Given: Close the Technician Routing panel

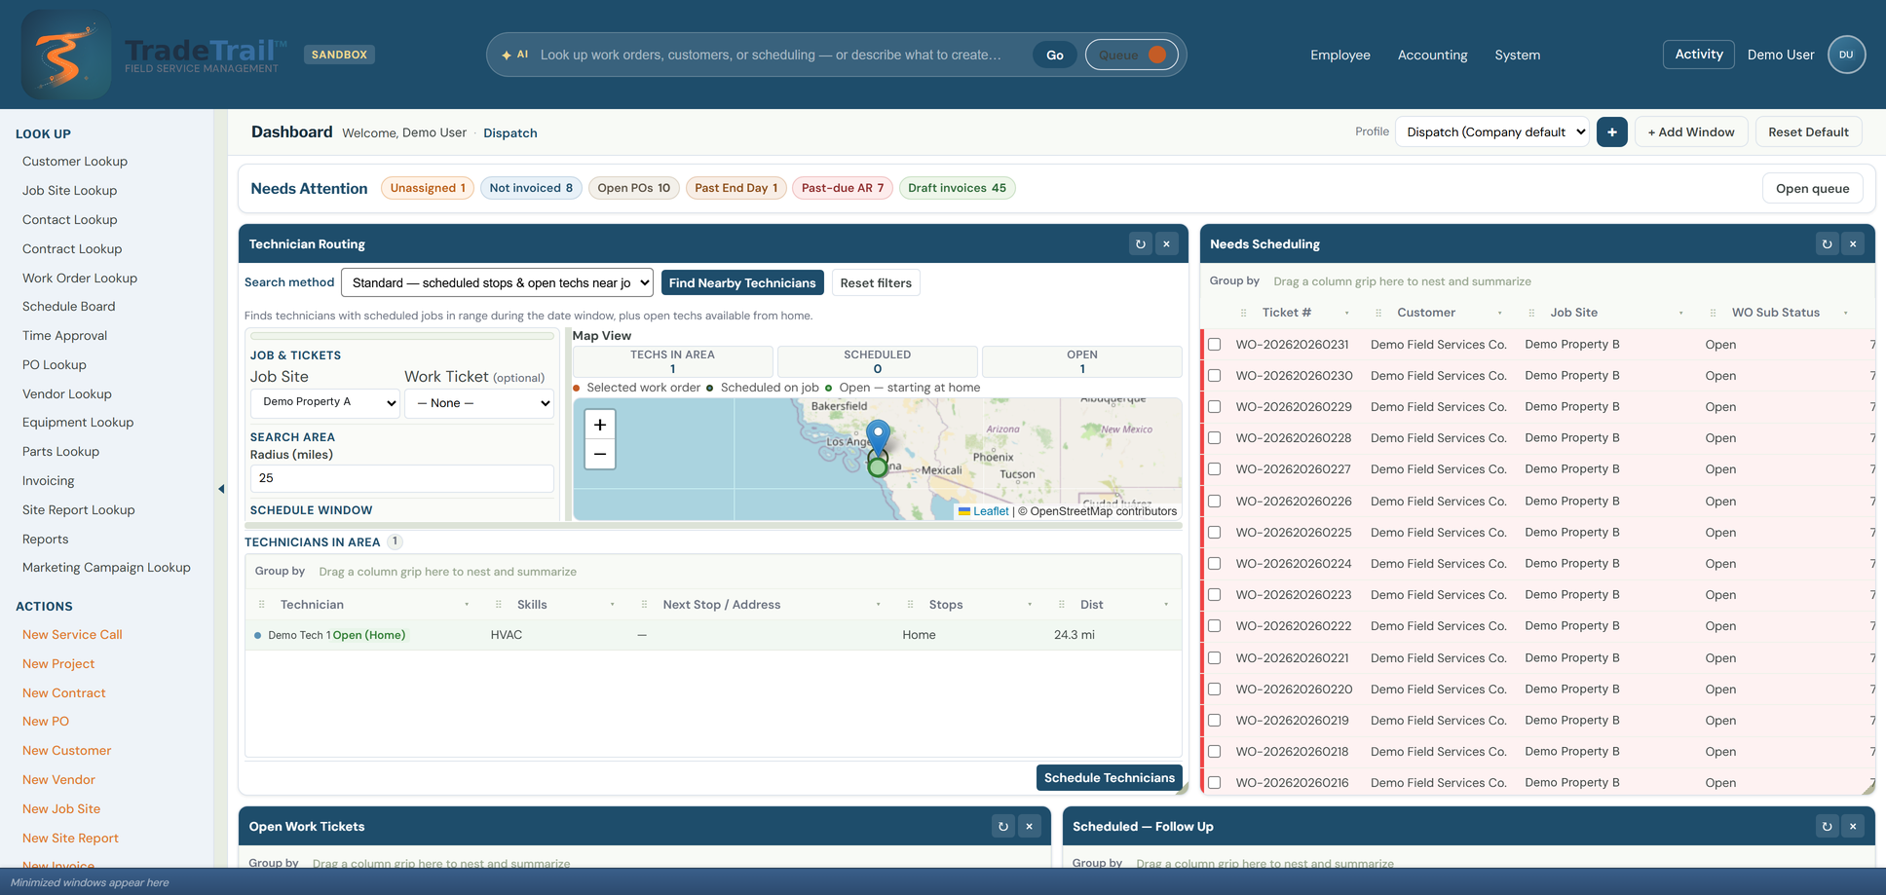Looking at the screenshot, I should [1166, 243].
